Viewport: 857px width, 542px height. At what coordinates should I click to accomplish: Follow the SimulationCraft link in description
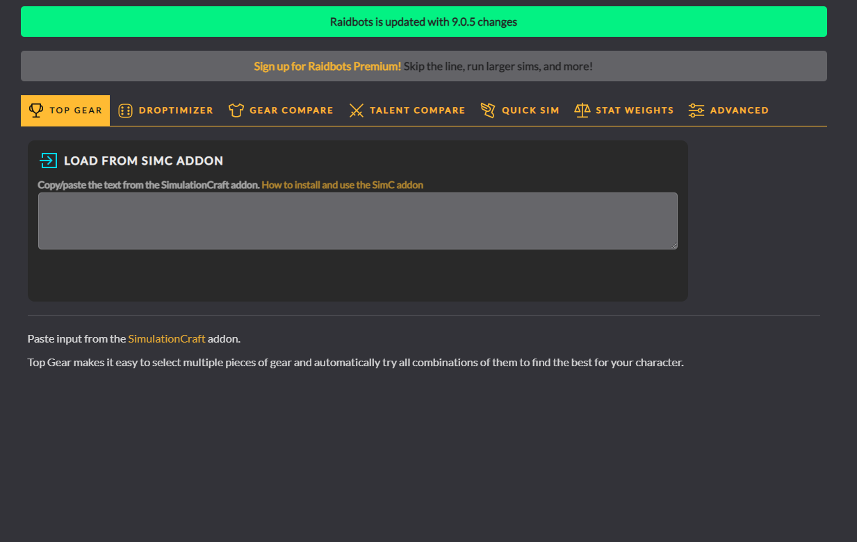[x=167, y=339]
